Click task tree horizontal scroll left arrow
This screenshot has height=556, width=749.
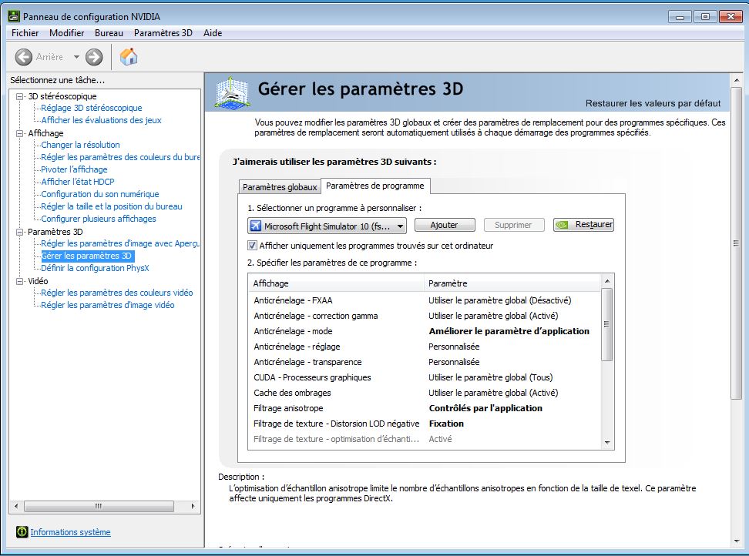coord(16,506)
